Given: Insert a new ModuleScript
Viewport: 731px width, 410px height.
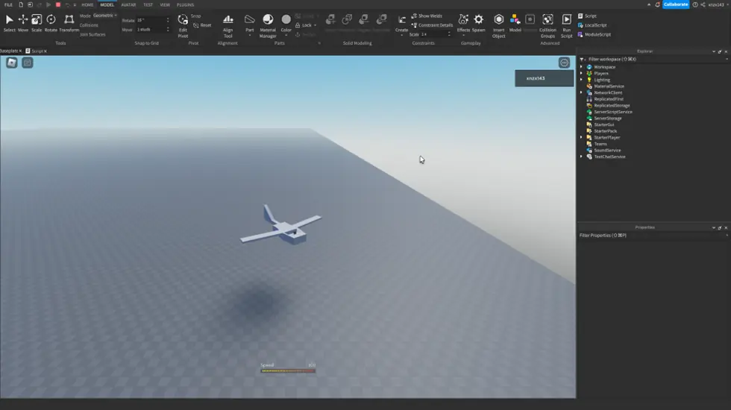Looking at the screenshot, I should coord(594,34).
